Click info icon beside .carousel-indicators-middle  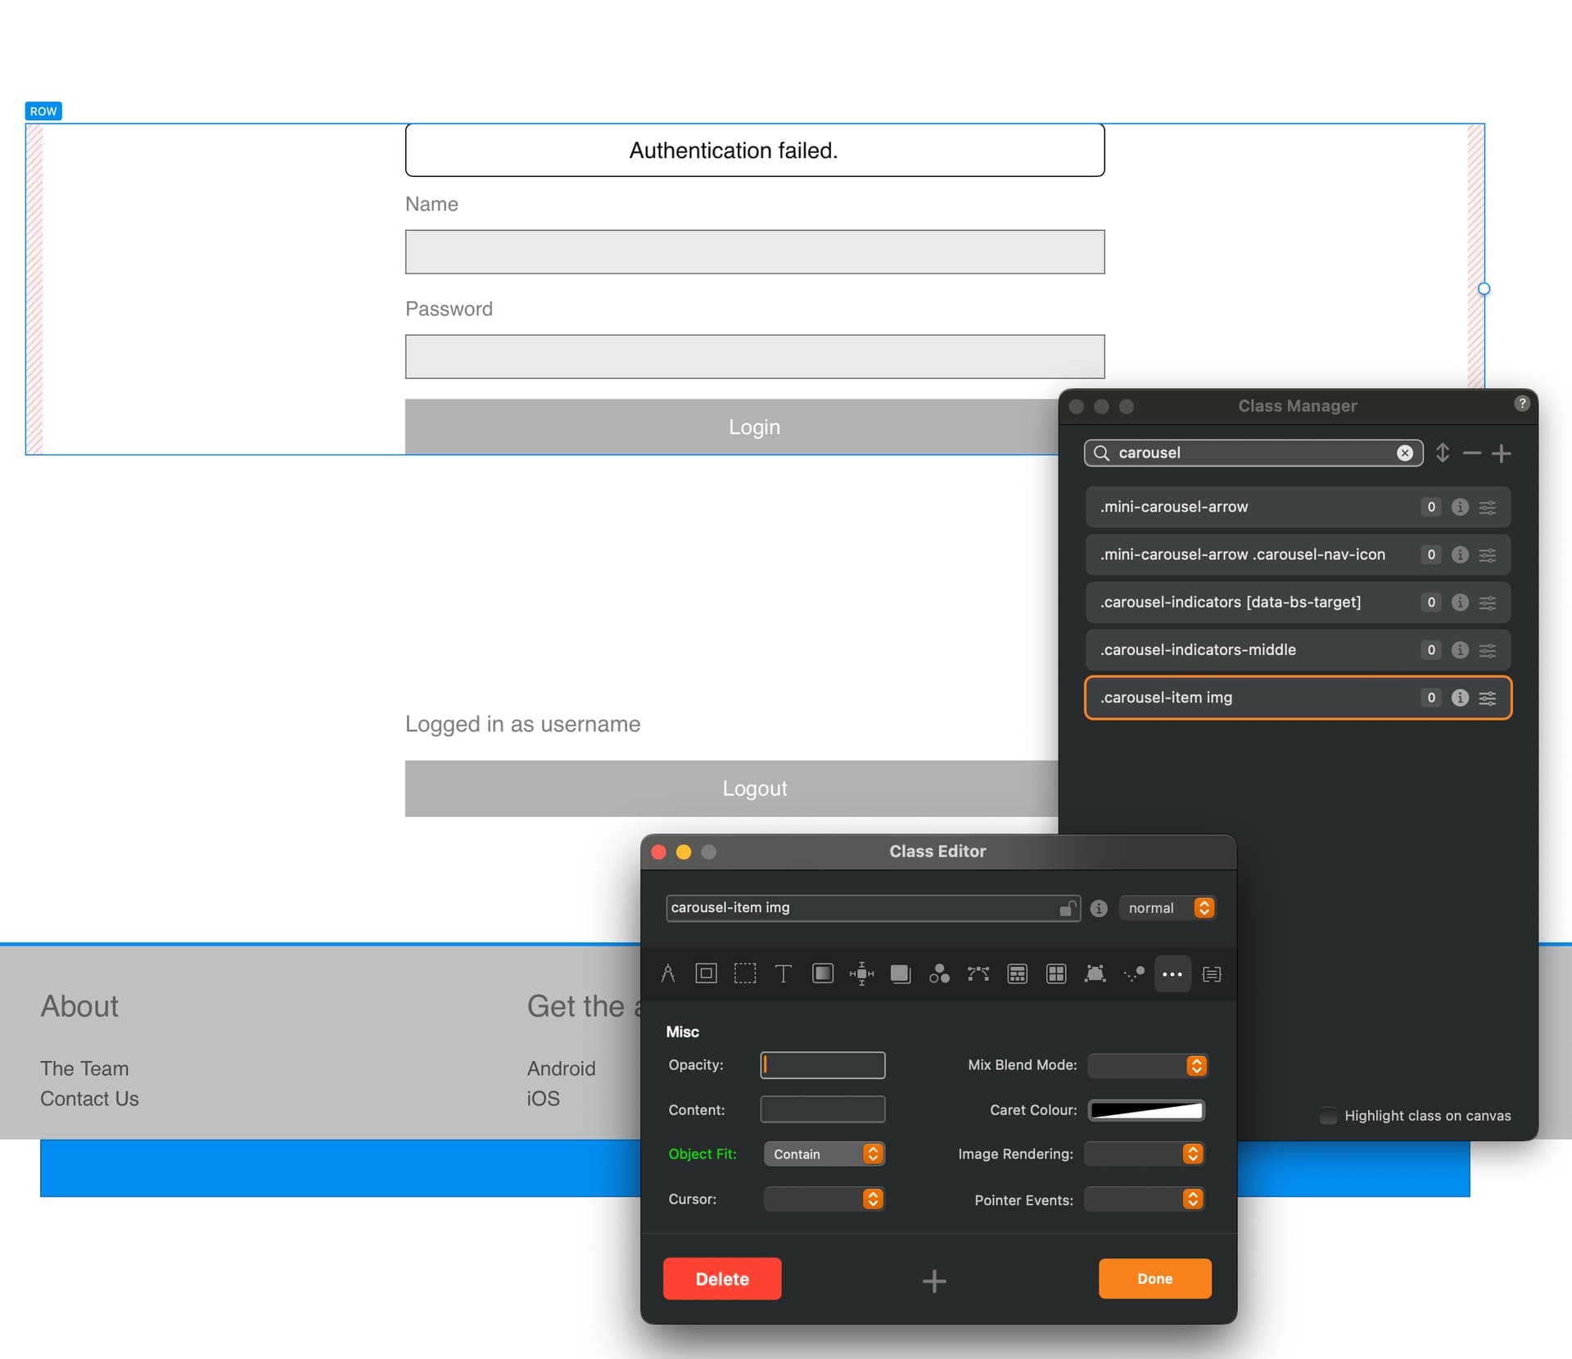[1459, 650]
